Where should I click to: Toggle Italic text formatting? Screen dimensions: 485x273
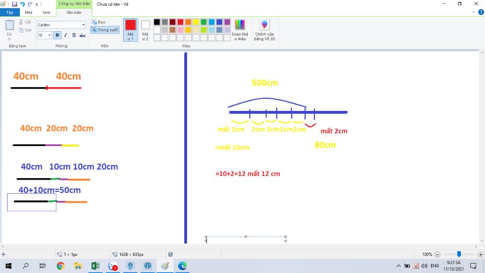[x=65, y=35]
